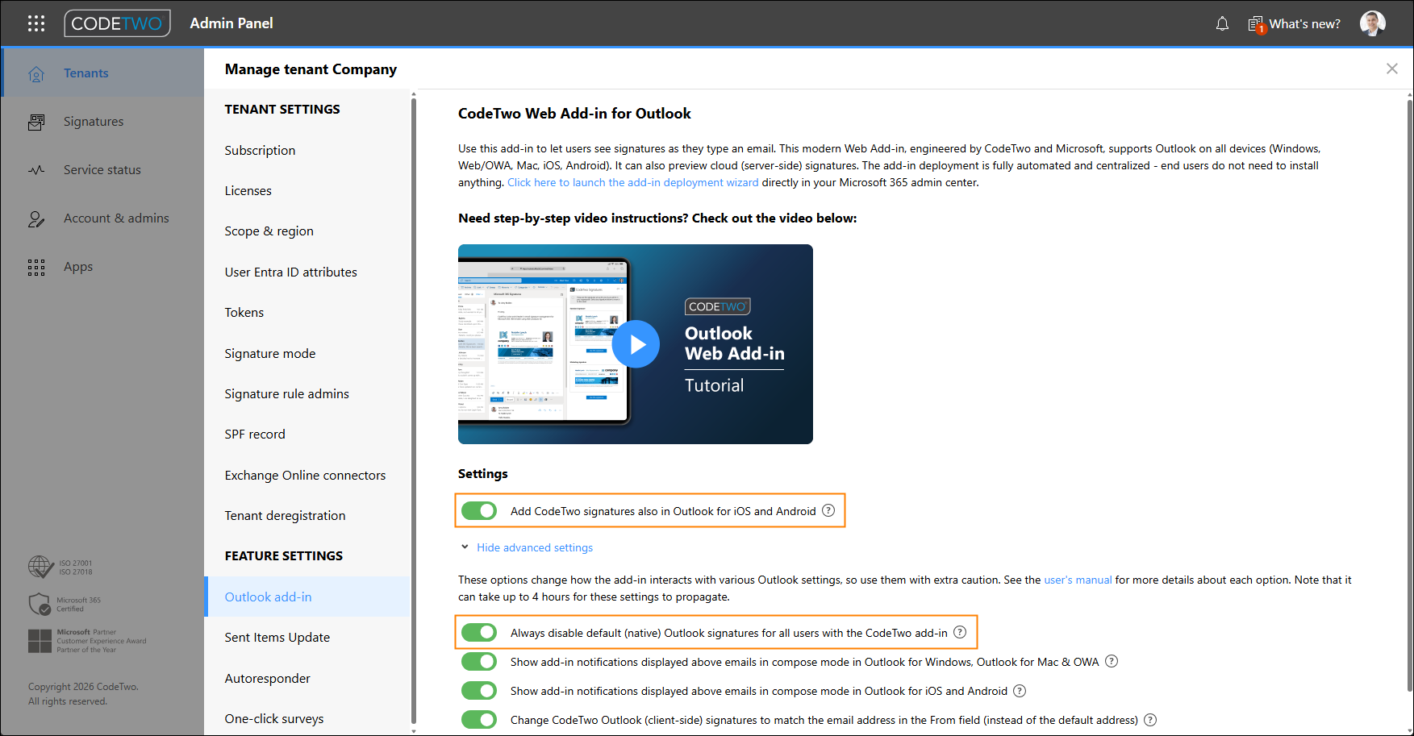
Task: Close the Manage tenant panel
Action: (1391, 69)
